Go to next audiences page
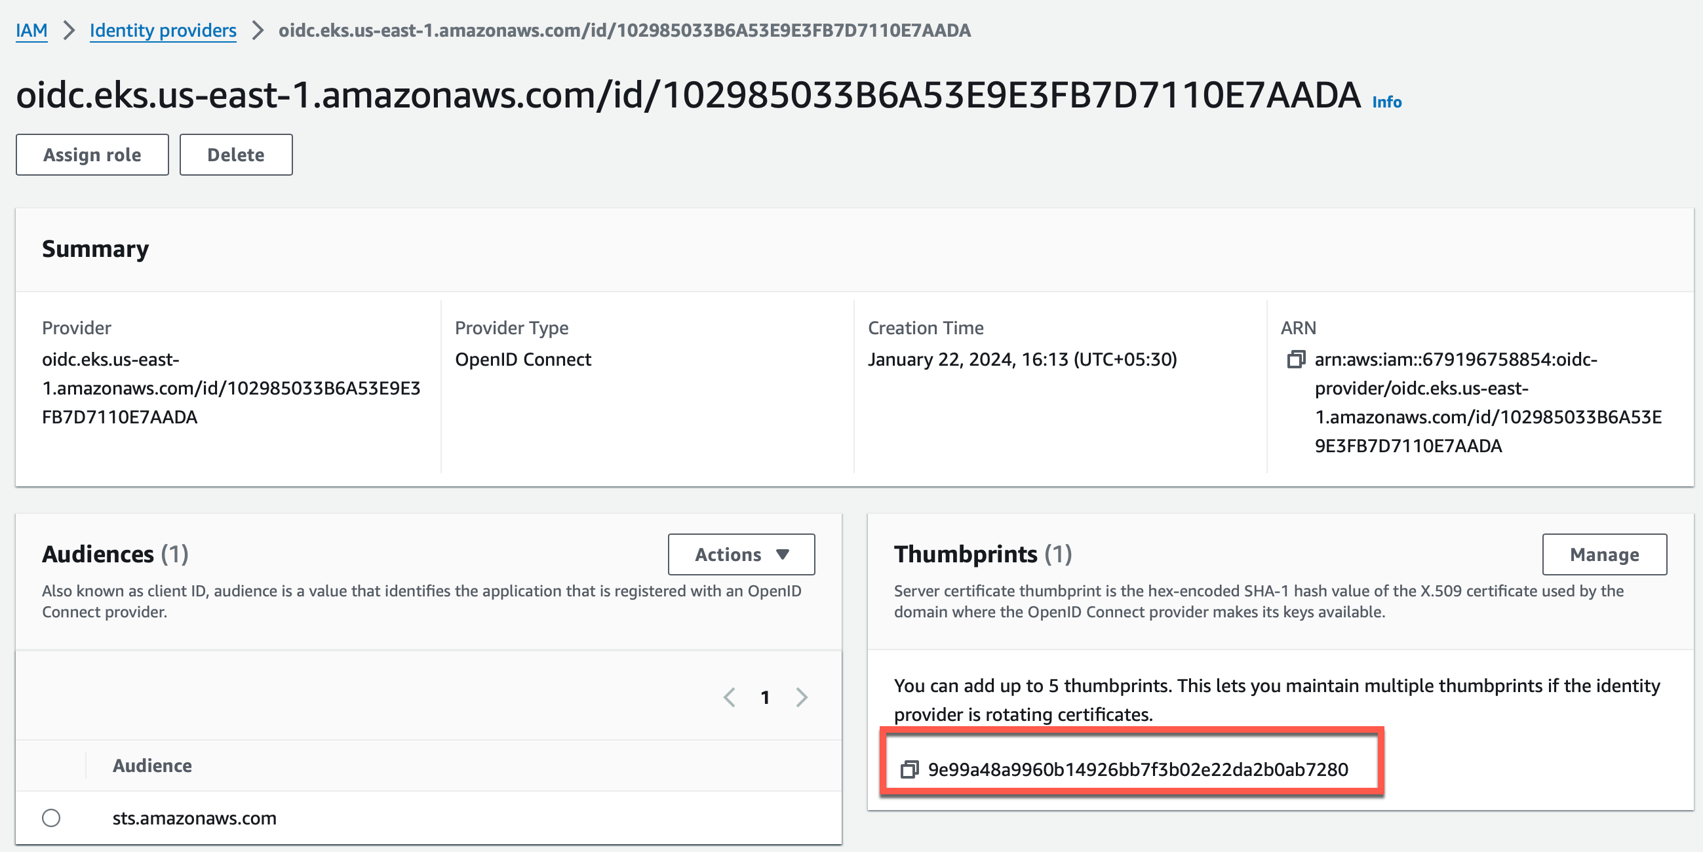 (802, 697)
